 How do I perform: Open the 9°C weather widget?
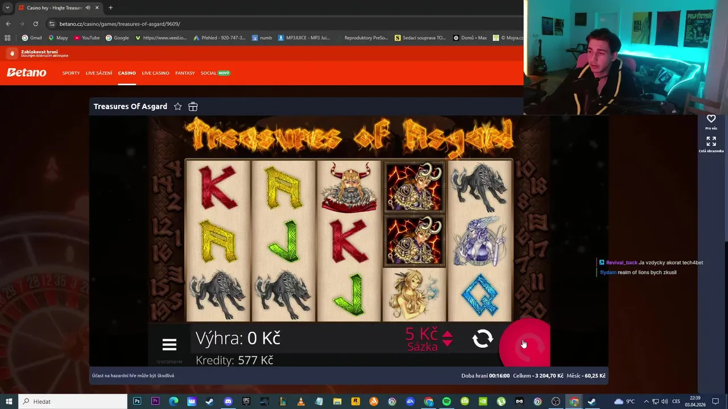(x=624, y=402)
